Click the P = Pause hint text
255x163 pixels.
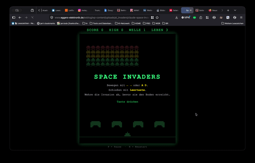(115, 147)
